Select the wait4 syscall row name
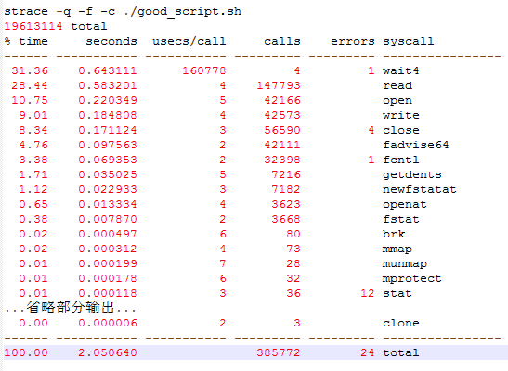The width and height of the screenshot is (508, 371). (401, 70)
